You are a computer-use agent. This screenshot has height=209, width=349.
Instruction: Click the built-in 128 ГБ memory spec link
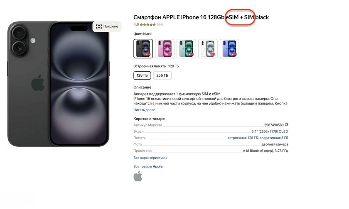point(258,138)
